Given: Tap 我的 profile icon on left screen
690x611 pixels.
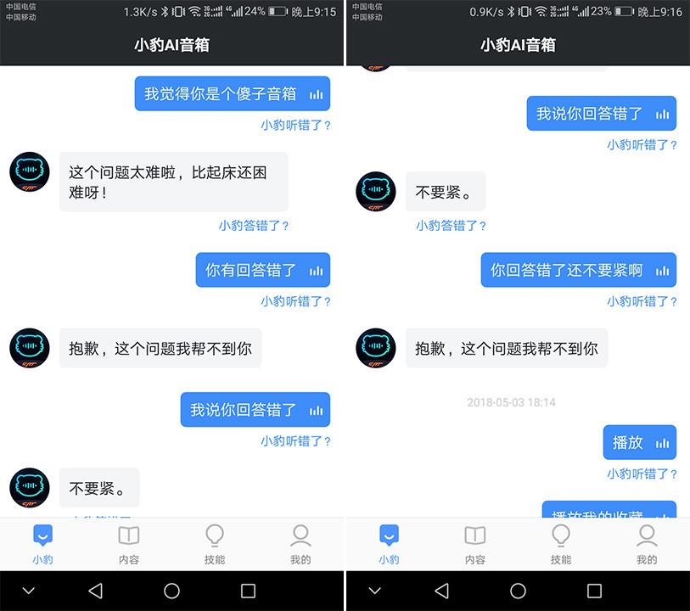Looking at the screenshot, I should pyautogui.click(x=300, y=545).
